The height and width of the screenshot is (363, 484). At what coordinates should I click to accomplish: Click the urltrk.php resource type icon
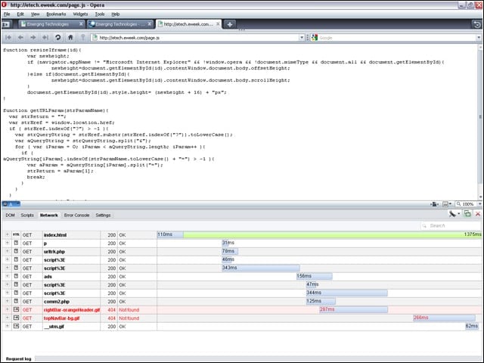[x=16, y=251]
